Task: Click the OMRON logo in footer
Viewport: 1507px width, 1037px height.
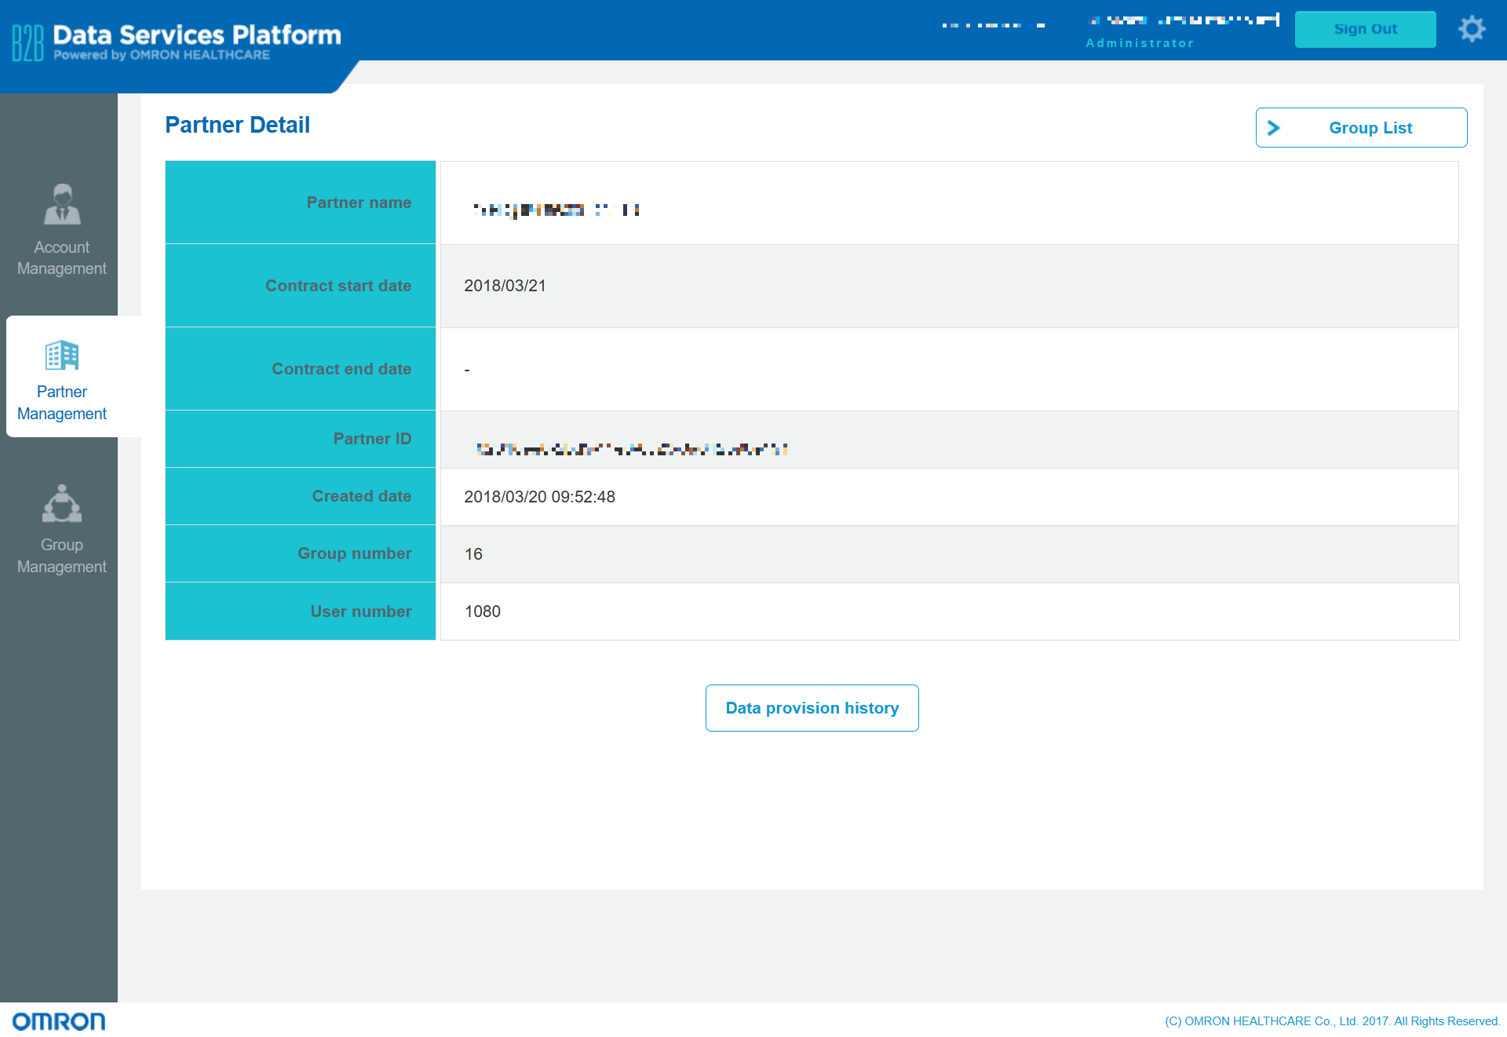Action: tap(59, 1021)
